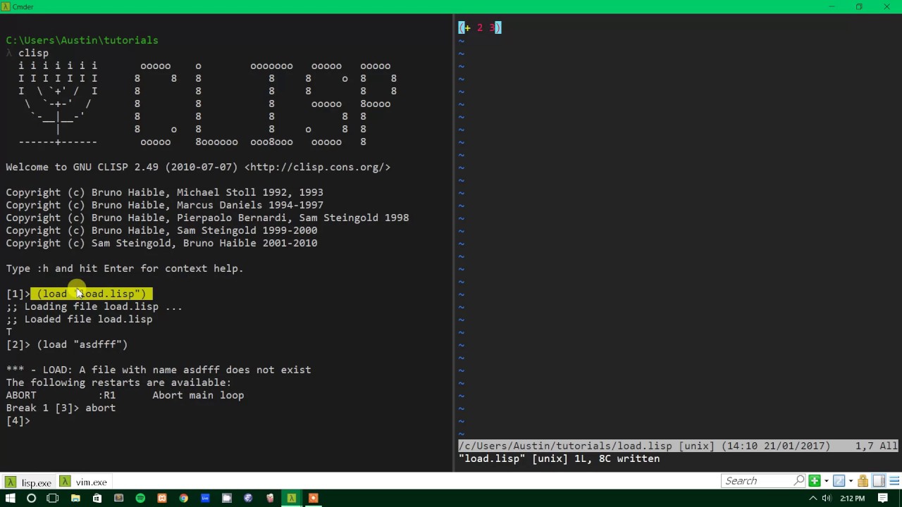
Task: Select the orange recorder taskbar icon
Action: [313, 499]
